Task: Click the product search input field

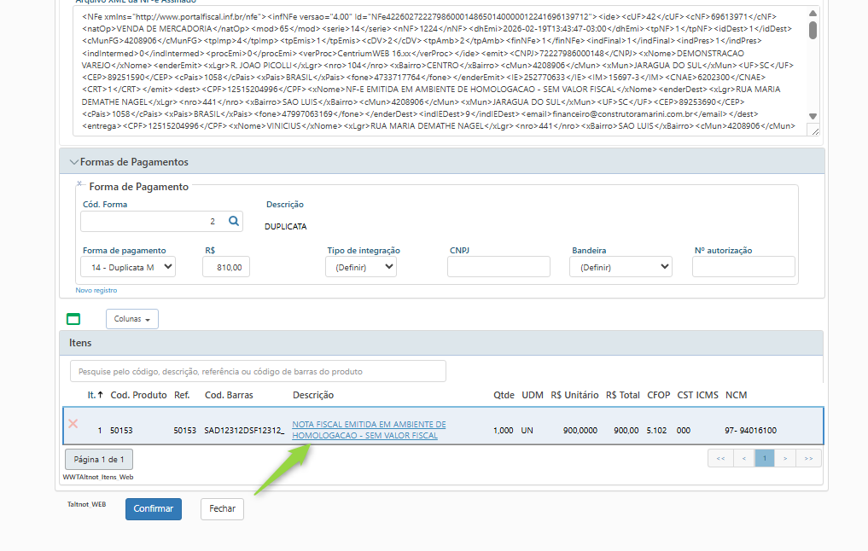Action: [x=258, y=371]
